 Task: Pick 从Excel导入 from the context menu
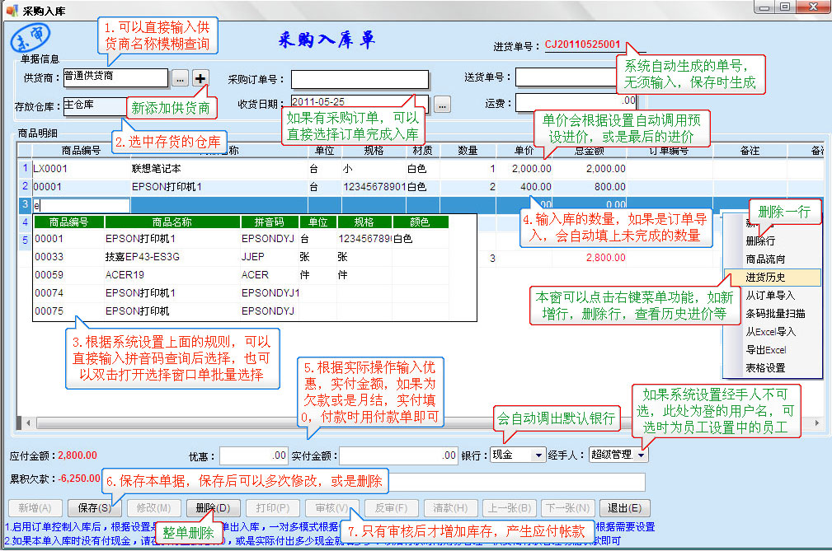[771, 331]
